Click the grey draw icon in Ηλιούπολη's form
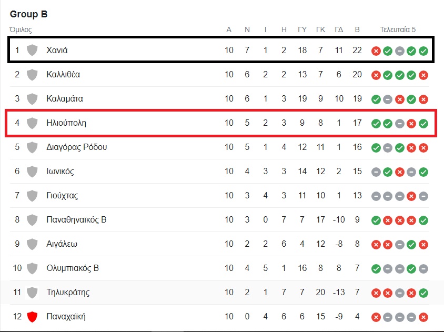 tap(399, 124)
